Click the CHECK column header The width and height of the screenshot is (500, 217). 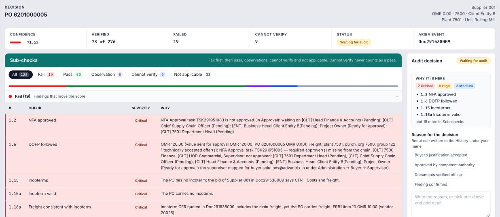coord(35,108)
